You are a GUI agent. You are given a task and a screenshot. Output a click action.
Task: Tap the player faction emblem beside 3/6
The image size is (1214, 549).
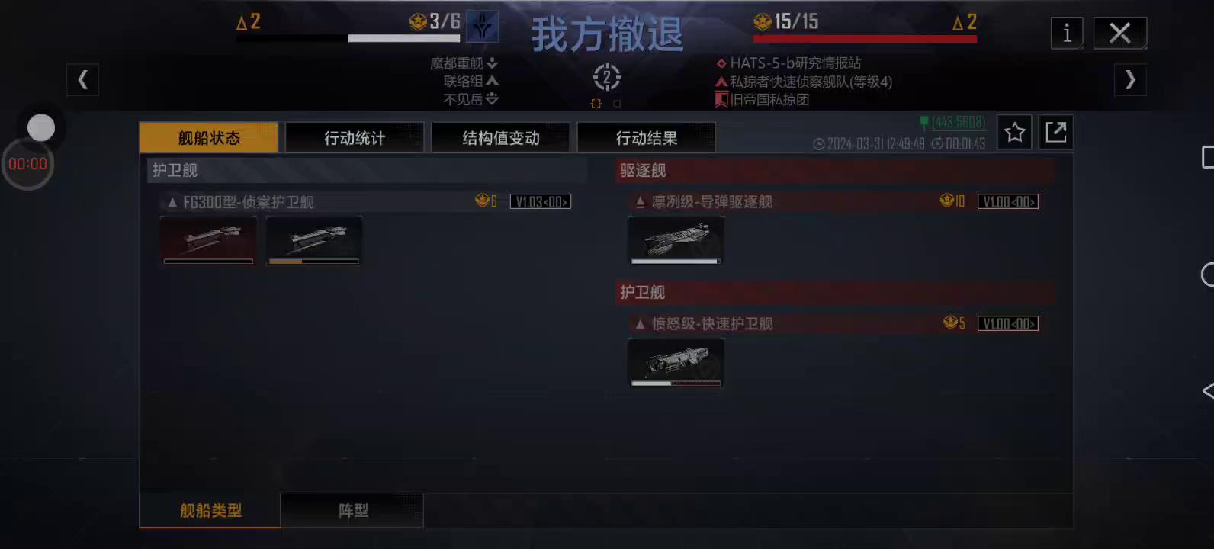[482, 27]
